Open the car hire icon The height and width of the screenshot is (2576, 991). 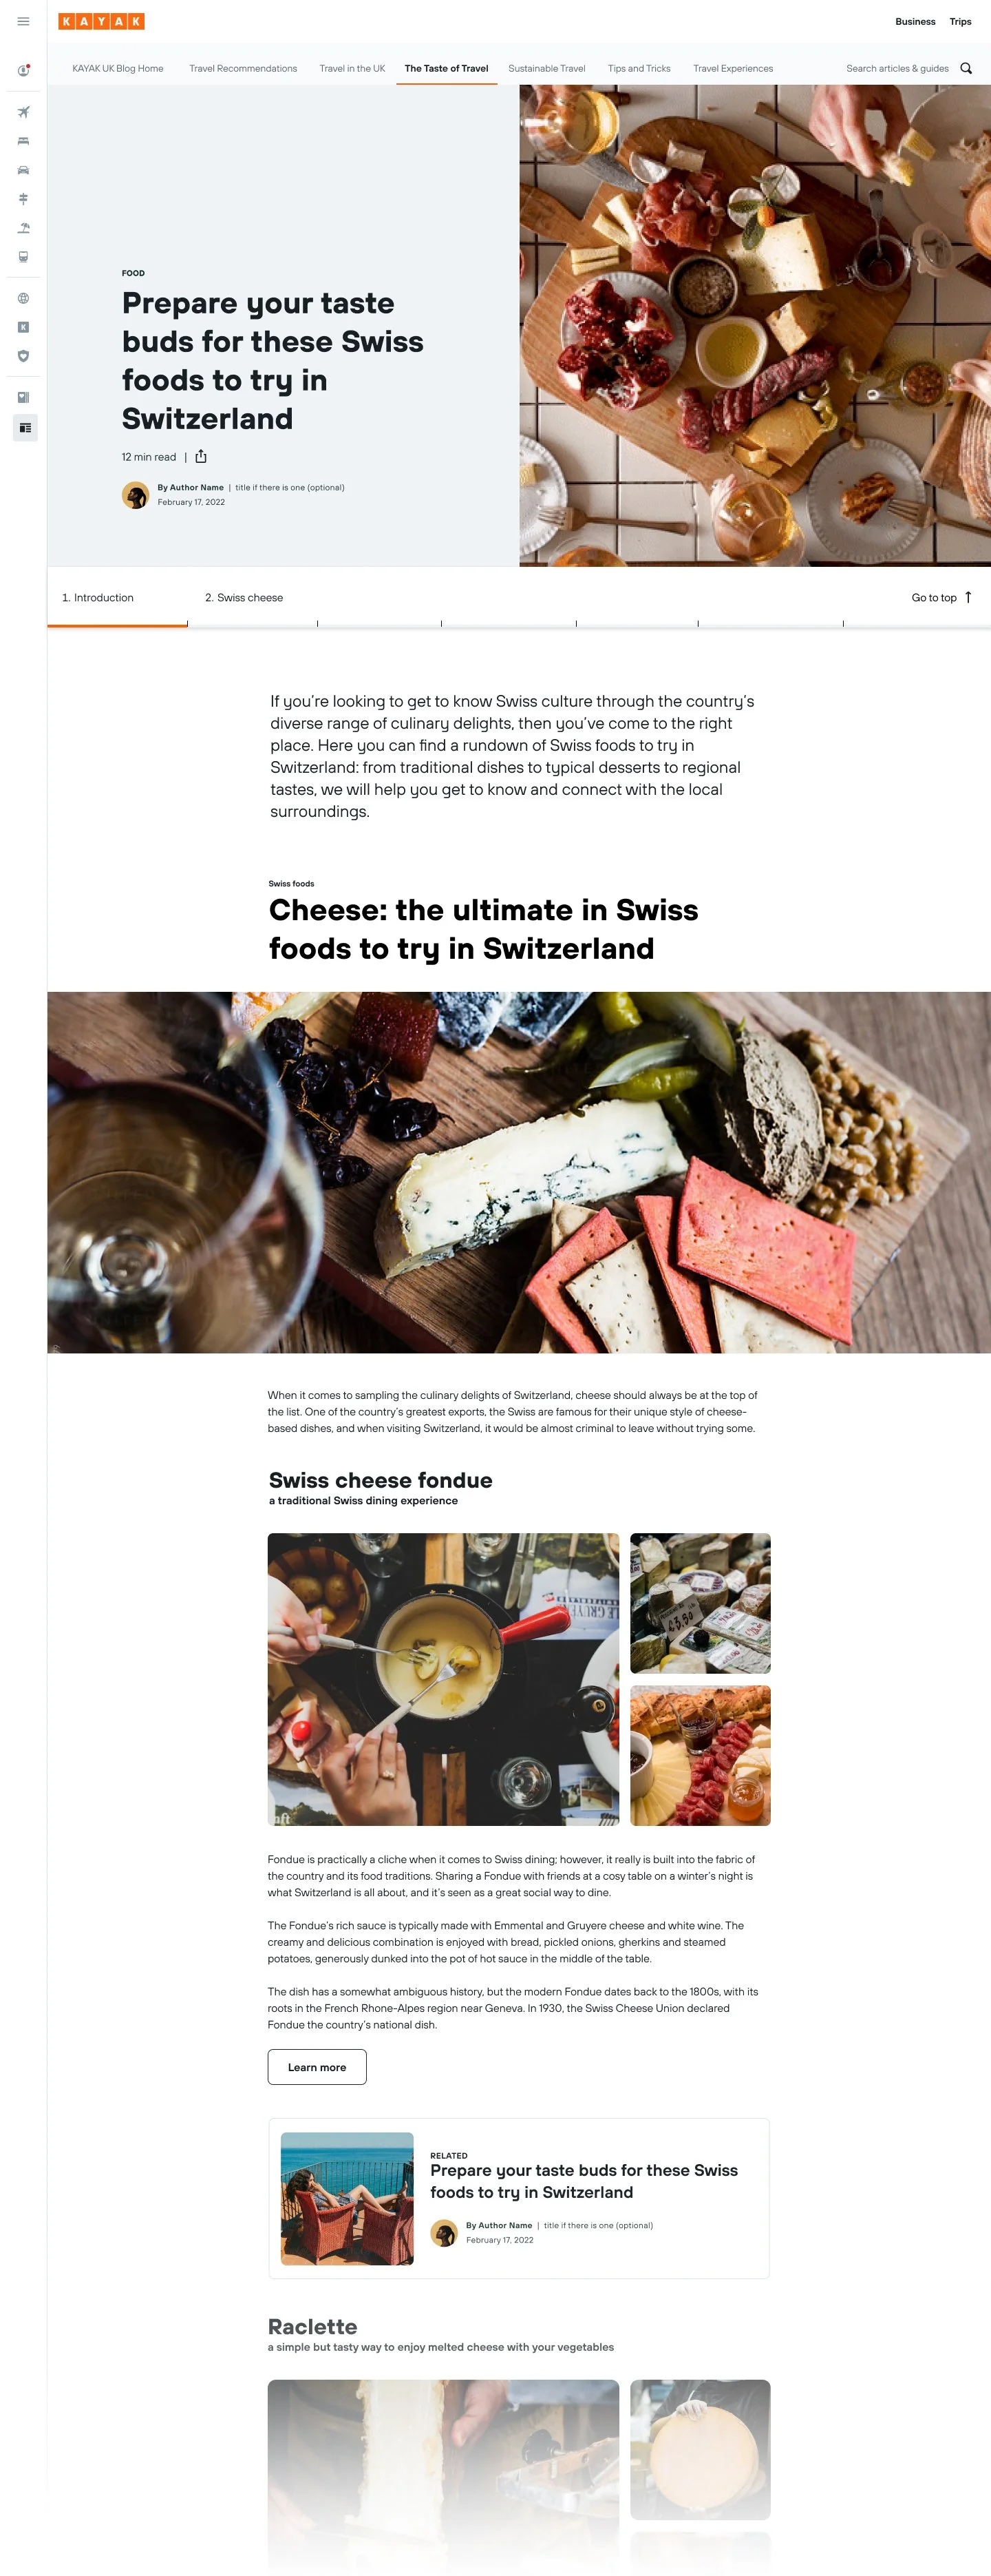pyautogui.click(x=23, y=170)
